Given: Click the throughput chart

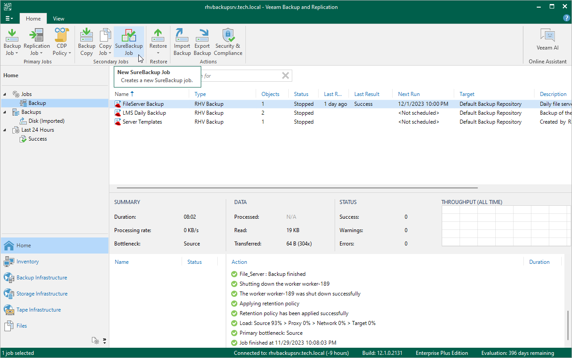Looking at the screenshot, I should (505, 226).
